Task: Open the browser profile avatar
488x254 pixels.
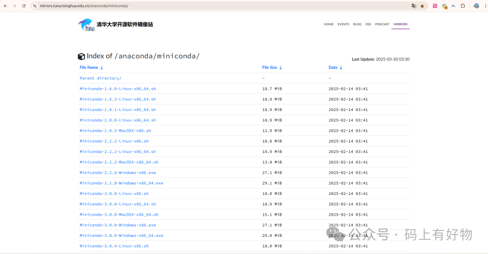Action: click(477, 6)
